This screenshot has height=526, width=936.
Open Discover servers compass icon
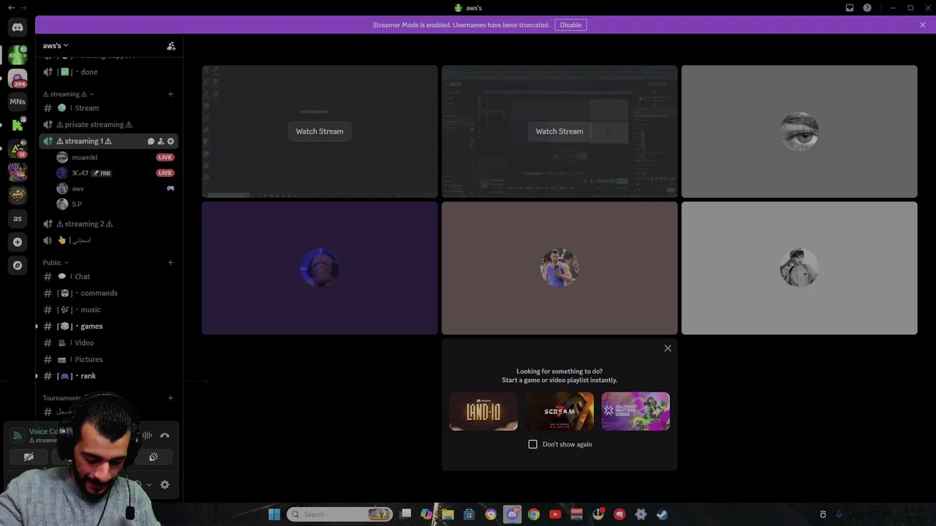point(18,265)
